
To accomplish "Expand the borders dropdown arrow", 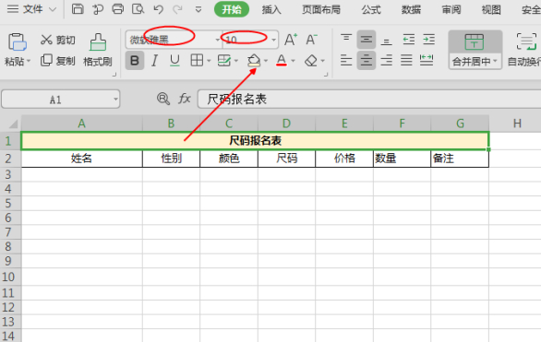I will [x=209, y=62].
